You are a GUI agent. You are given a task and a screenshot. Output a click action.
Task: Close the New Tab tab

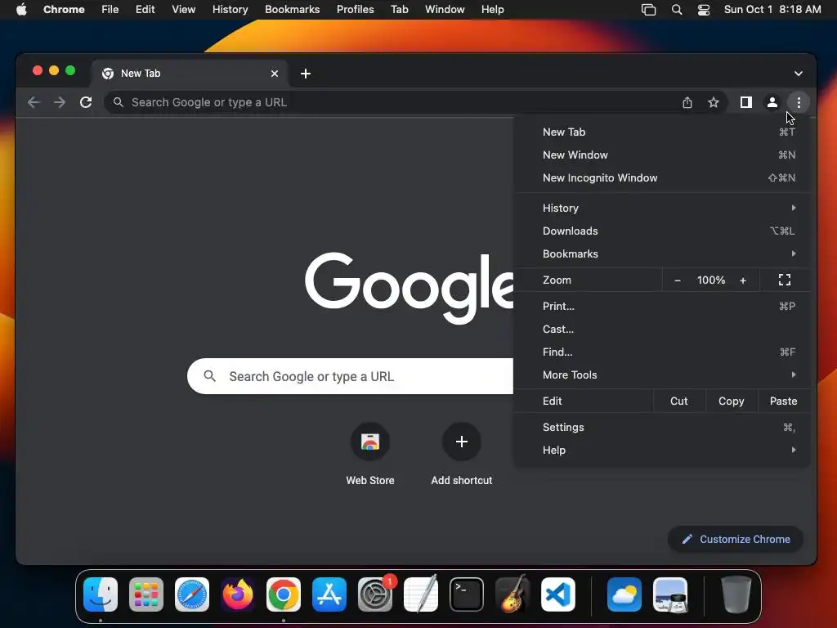tap(275, 74)
